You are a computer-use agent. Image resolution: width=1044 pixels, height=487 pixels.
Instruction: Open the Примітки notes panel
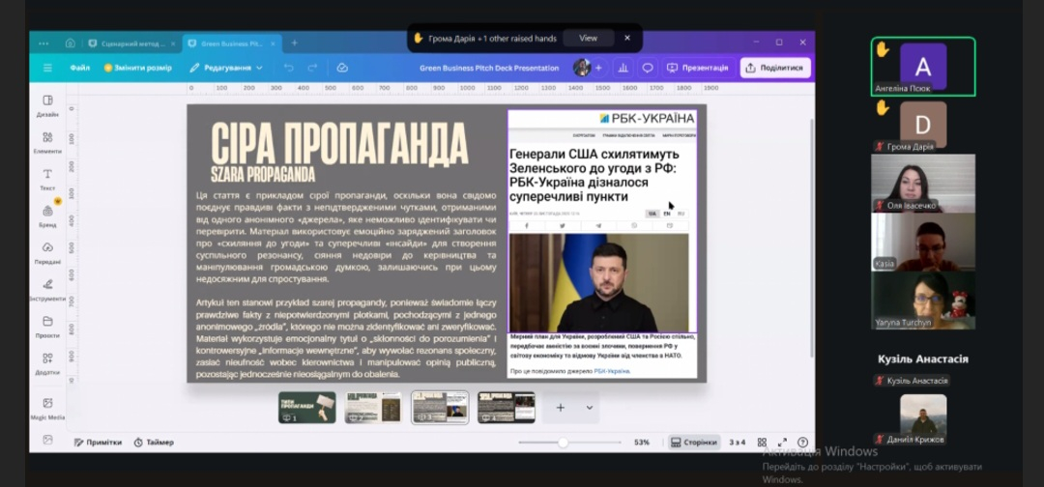(x=98, y=443)
